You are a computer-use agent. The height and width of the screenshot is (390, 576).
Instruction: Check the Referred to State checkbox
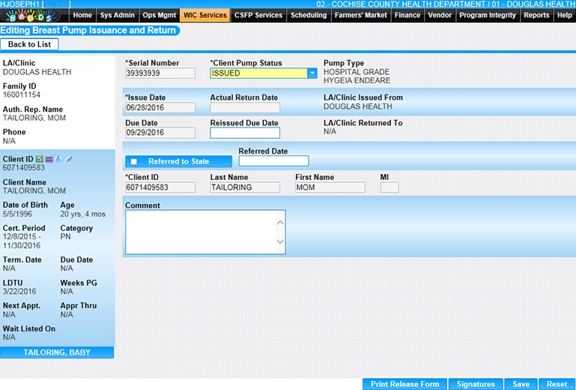(x=133, y=161)
